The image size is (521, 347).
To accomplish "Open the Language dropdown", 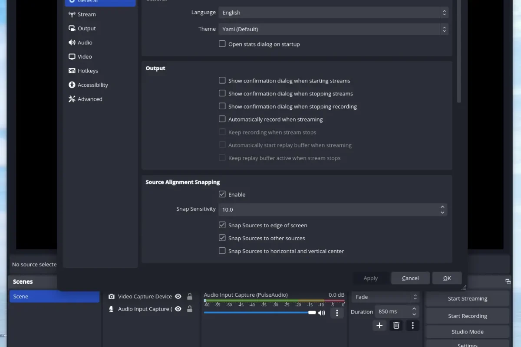I will point(333,13).
